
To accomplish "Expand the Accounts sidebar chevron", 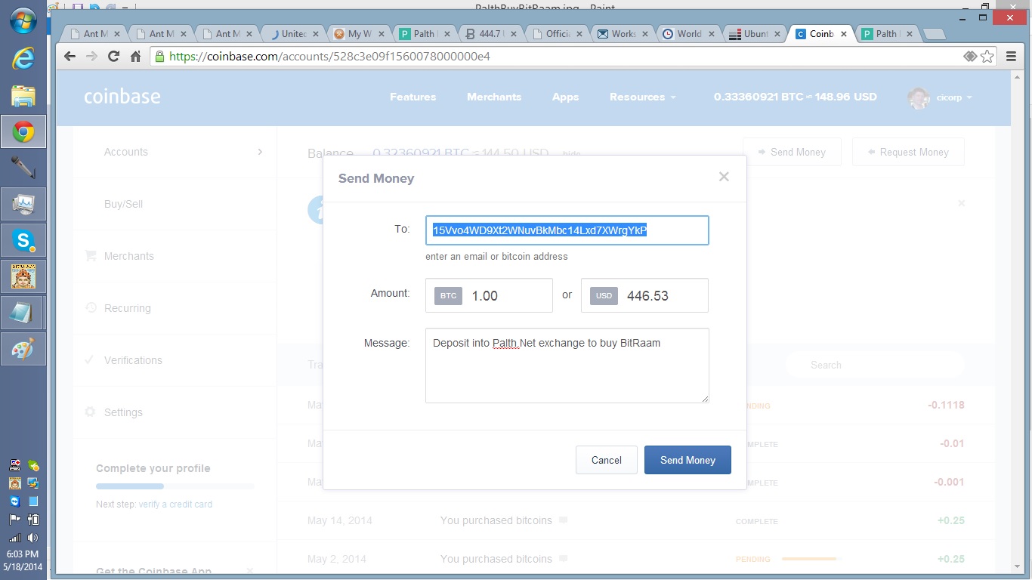I will (x=260, y=152).
